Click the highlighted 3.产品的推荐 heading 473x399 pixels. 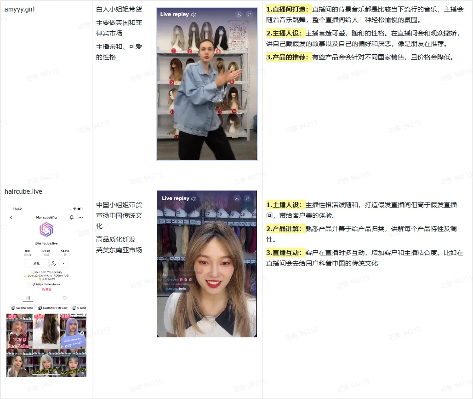click(289, 57)
